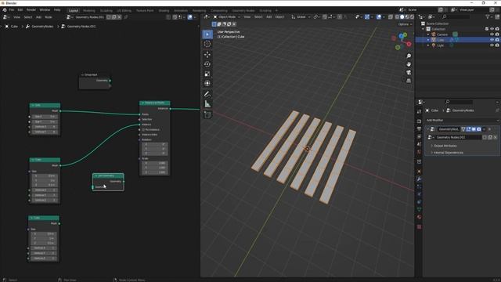Expand the Camera item in outliner

click(x=428, y=34)
